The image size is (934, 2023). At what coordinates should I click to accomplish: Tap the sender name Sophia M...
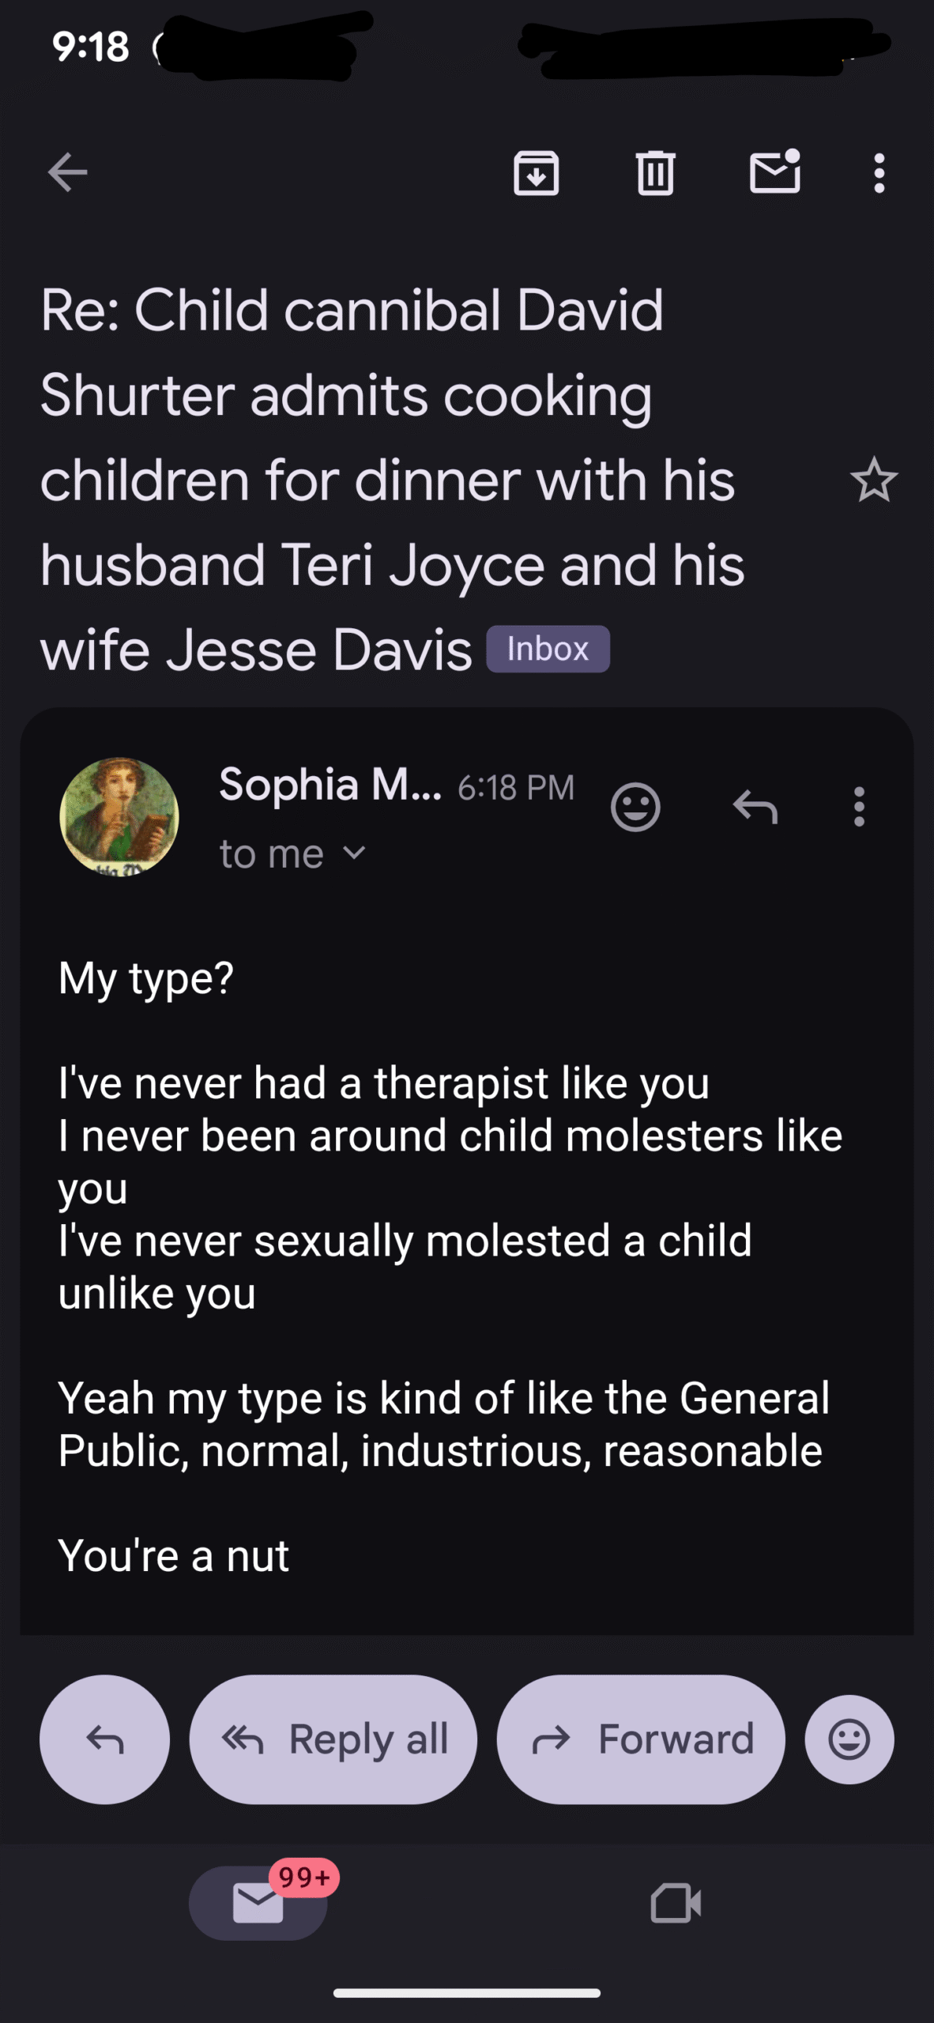(x=330, y=785)
